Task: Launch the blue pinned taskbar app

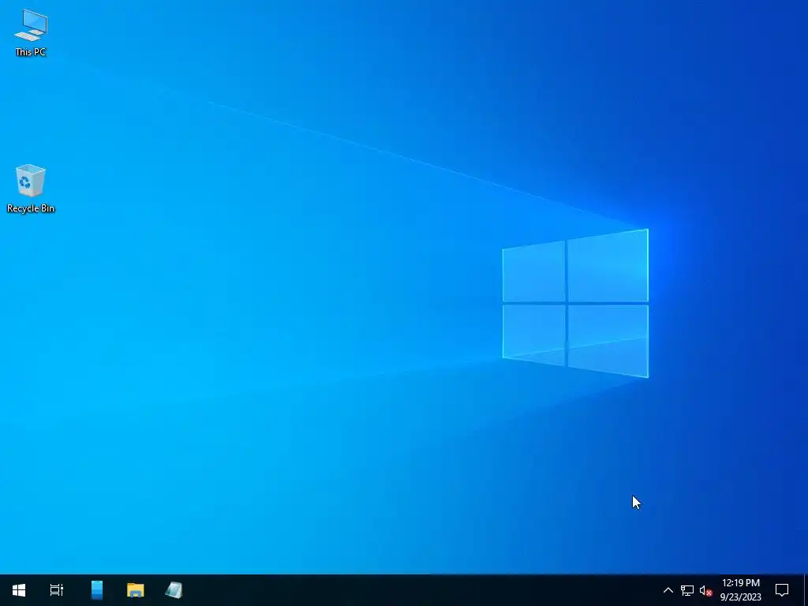Action: pyautogui.click(x=97, y=590)
